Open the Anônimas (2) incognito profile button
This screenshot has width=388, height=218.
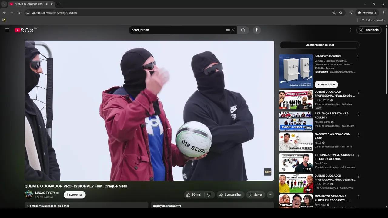pyautogui.click(x=367, y=13)
